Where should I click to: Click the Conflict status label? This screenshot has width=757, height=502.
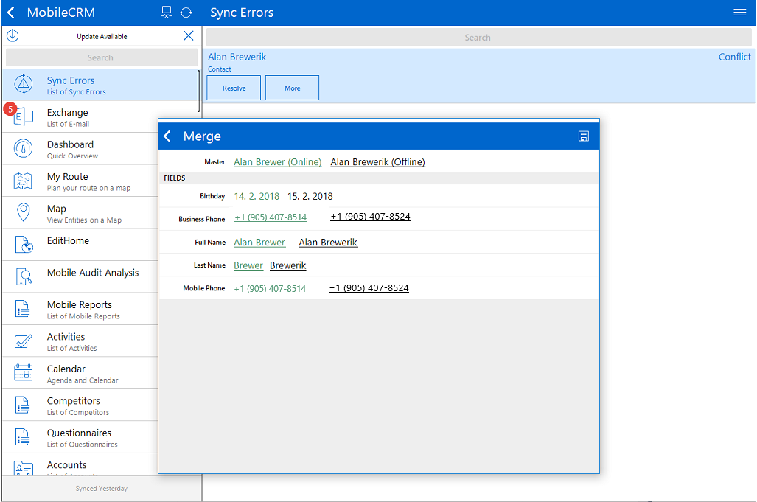click(734, 57)
